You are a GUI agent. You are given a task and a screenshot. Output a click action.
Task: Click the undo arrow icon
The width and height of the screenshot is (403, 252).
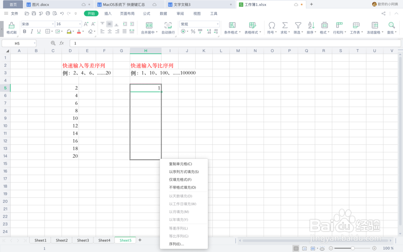tap(62, 13)
